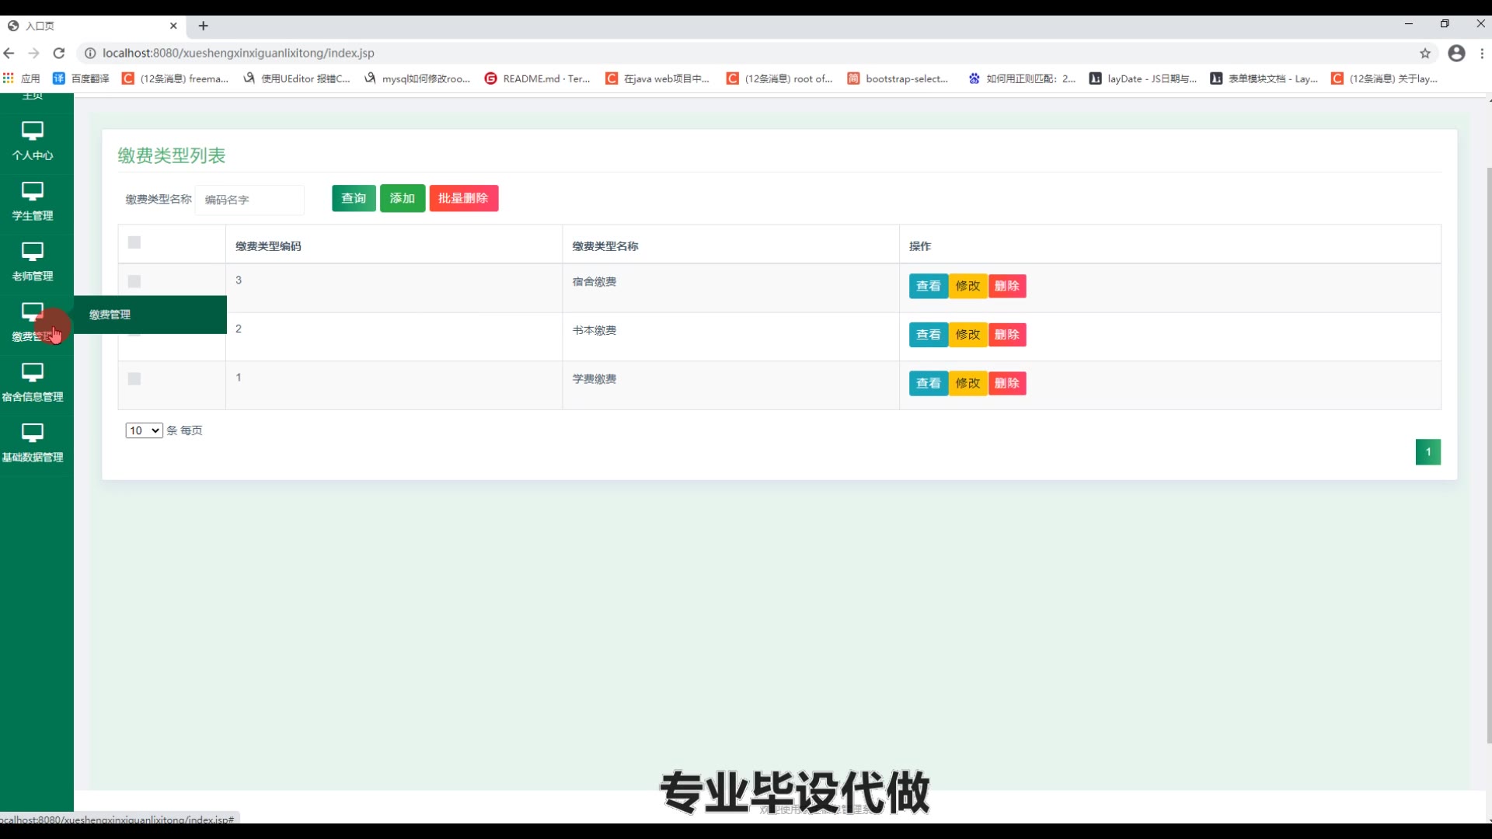Reload the page with refresh icon
The height and width of the screenshot is (839, 1492).
59,53
